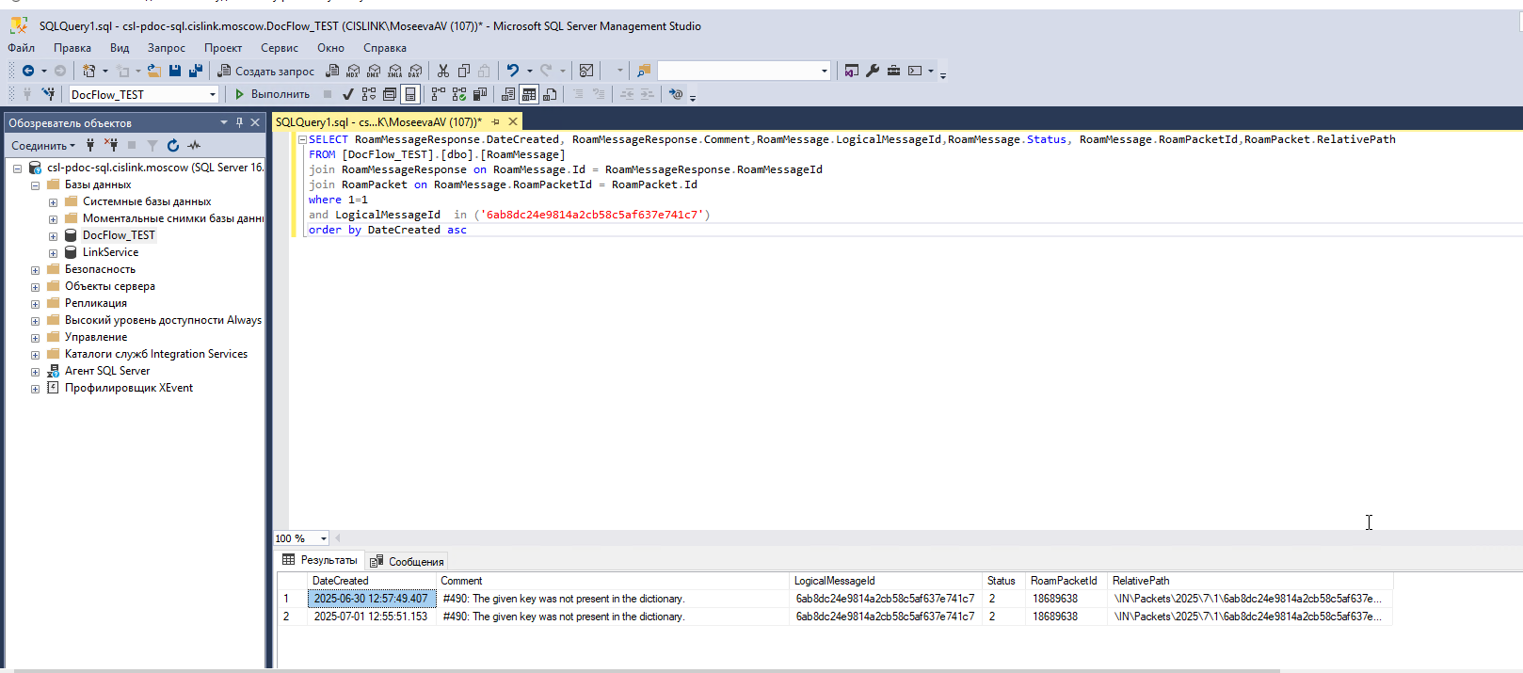
Task: Click the change connection plug icon
Action: (48, 94)
